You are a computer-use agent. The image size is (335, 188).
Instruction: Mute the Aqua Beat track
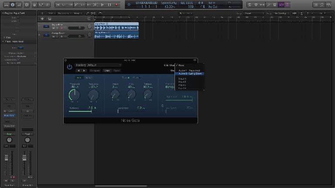(53, 28)
